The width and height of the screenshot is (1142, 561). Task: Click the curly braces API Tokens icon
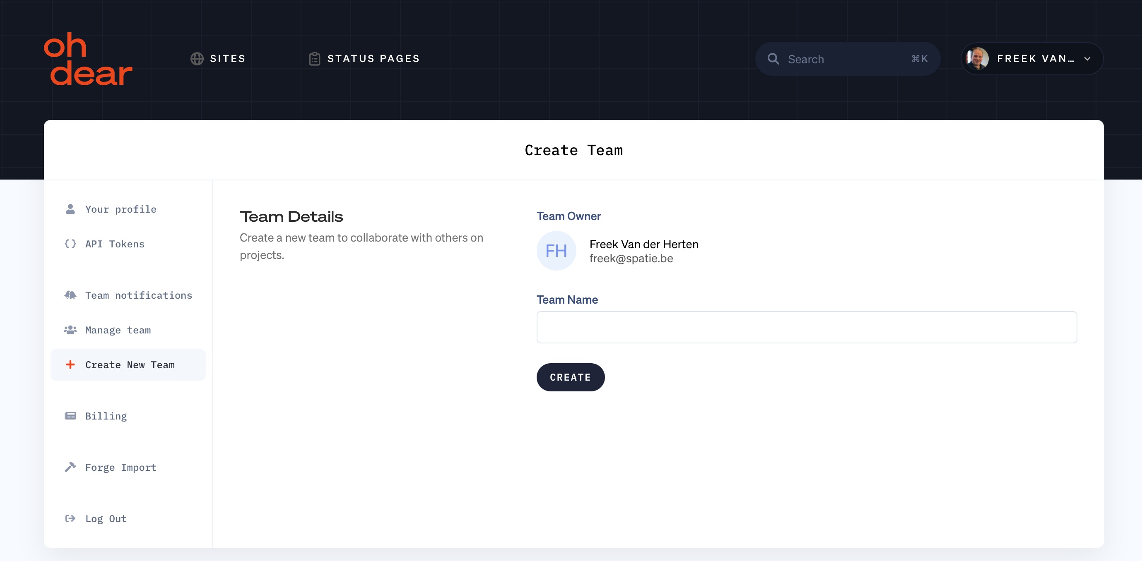coord(70,244)
